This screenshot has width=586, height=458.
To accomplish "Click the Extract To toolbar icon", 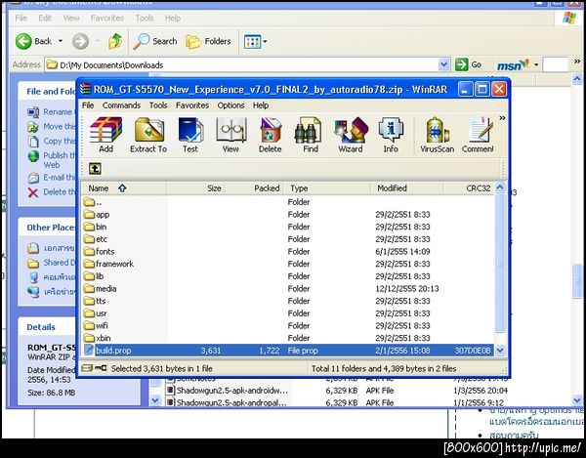I will click(x=148, y=135).
